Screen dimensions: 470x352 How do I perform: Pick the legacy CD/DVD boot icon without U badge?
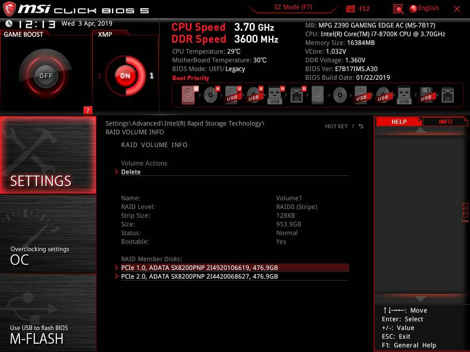(340, 95)
